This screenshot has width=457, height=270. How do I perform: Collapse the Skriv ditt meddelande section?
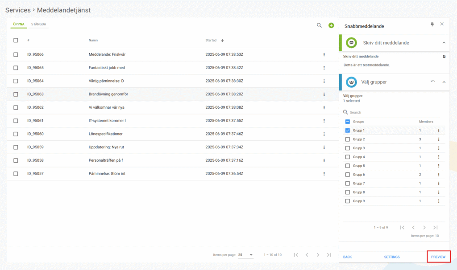click(444, 43)
